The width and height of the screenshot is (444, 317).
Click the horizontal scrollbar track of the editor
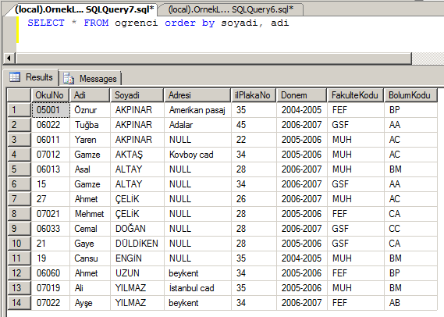(214, 59)
